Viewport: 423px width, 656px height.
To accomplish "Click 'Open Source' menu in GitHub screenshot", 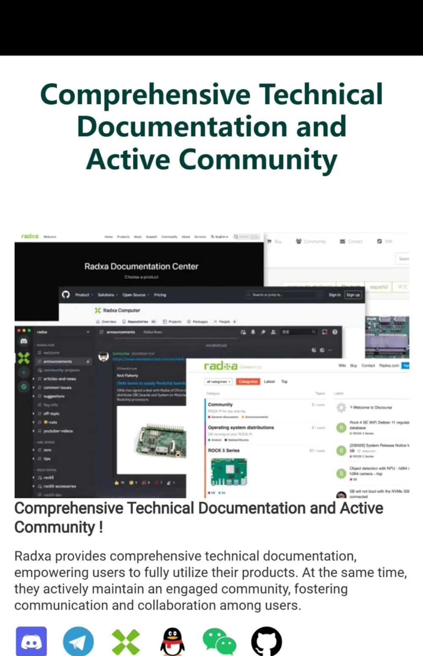I will coord(134,295).
